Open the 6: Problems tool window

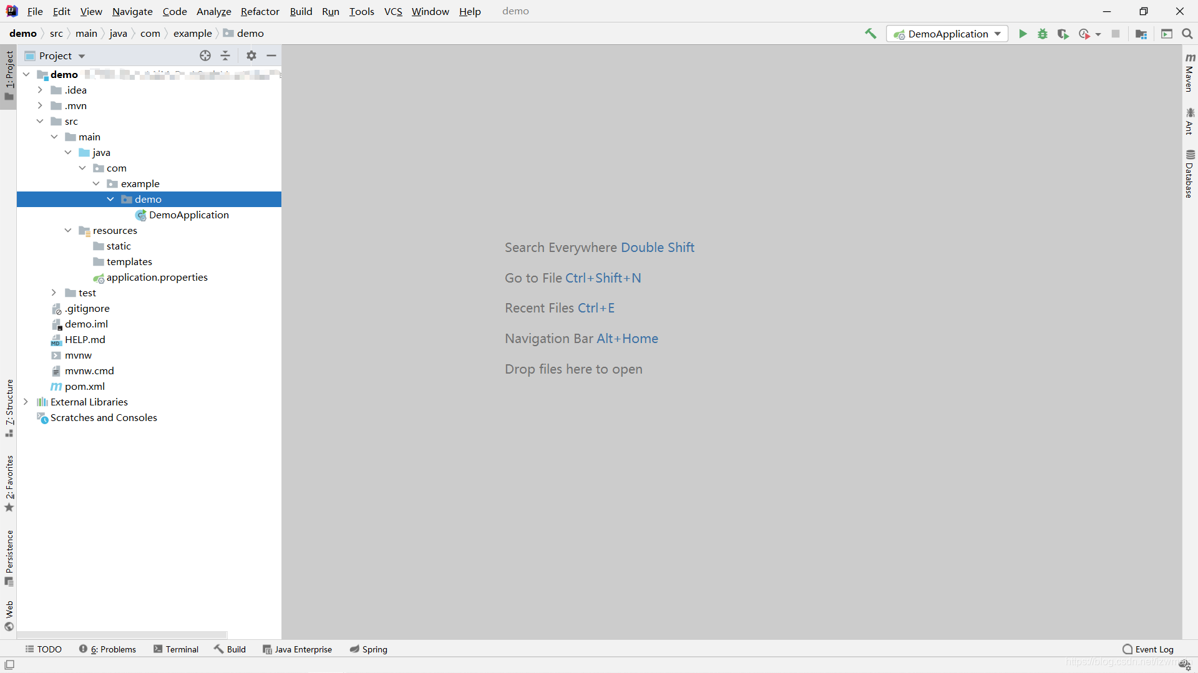pos(107,649)
